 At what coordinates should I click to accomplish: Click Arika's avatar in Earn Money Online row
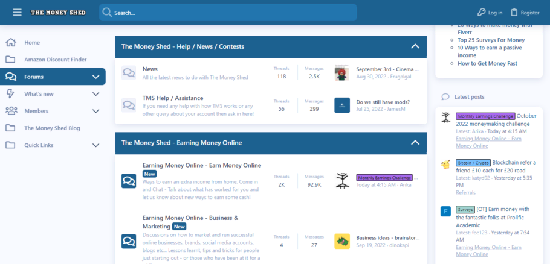pyautogui.click(x=342, y=181)
